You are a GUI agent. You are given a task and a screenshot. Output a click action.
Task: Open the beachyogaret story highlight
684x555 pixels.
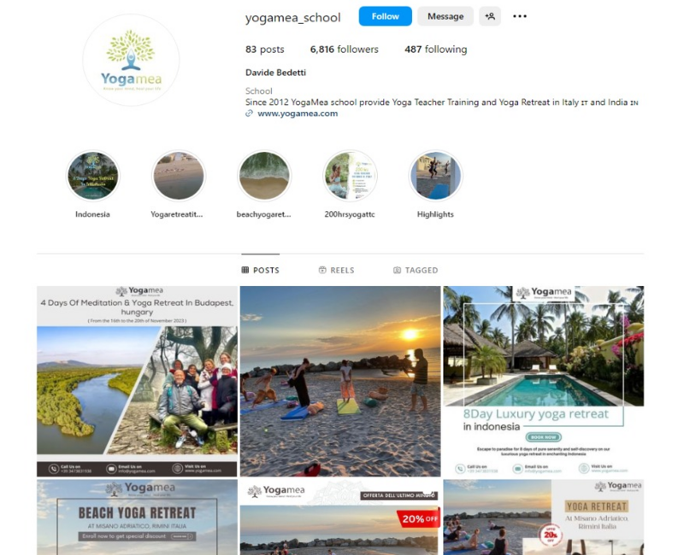click(264, 176)
